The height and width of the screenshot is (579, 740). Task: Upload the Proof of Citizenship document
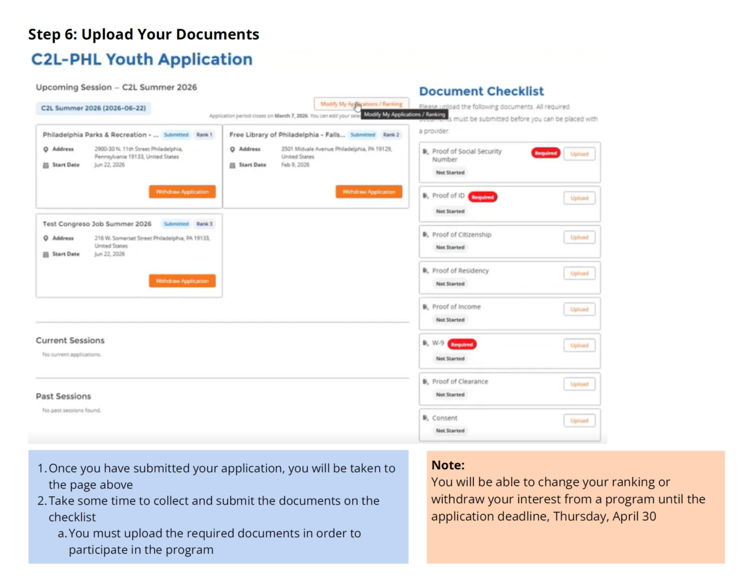[x=579, y=237]
